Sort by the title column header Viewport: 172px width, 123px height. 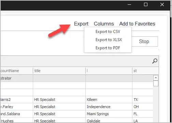(59, 71)
